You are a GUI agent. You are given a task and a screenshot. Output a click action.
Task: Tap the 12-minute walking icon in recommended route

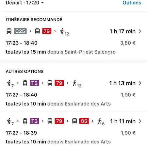(x=64, y=32)
